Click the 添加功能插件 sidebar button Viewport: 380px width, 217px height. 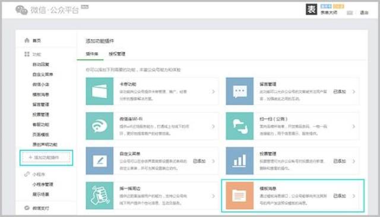point(46,158)
